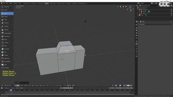Select the Cursor tool
This screenshot has width=173, height=97.
click(7, 10)
